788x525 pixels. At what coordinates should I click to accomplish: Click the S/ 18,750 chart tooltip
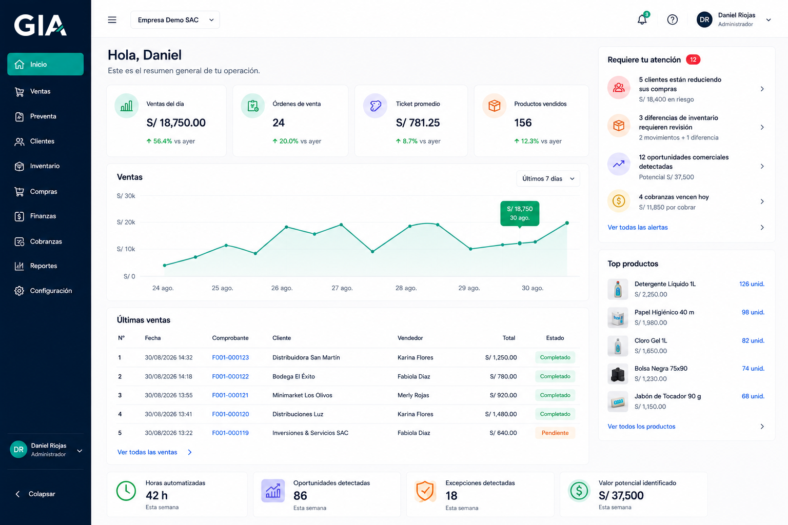pyautogui.click(x=520, y=213)
